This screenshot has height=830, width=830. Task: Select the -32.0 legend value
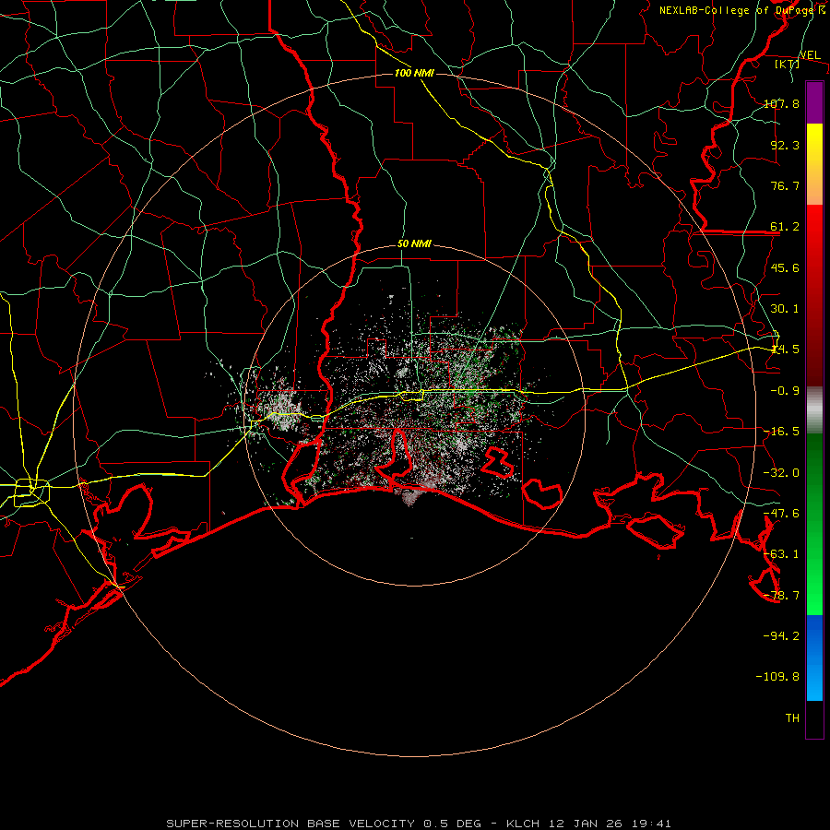pos(781,473)
